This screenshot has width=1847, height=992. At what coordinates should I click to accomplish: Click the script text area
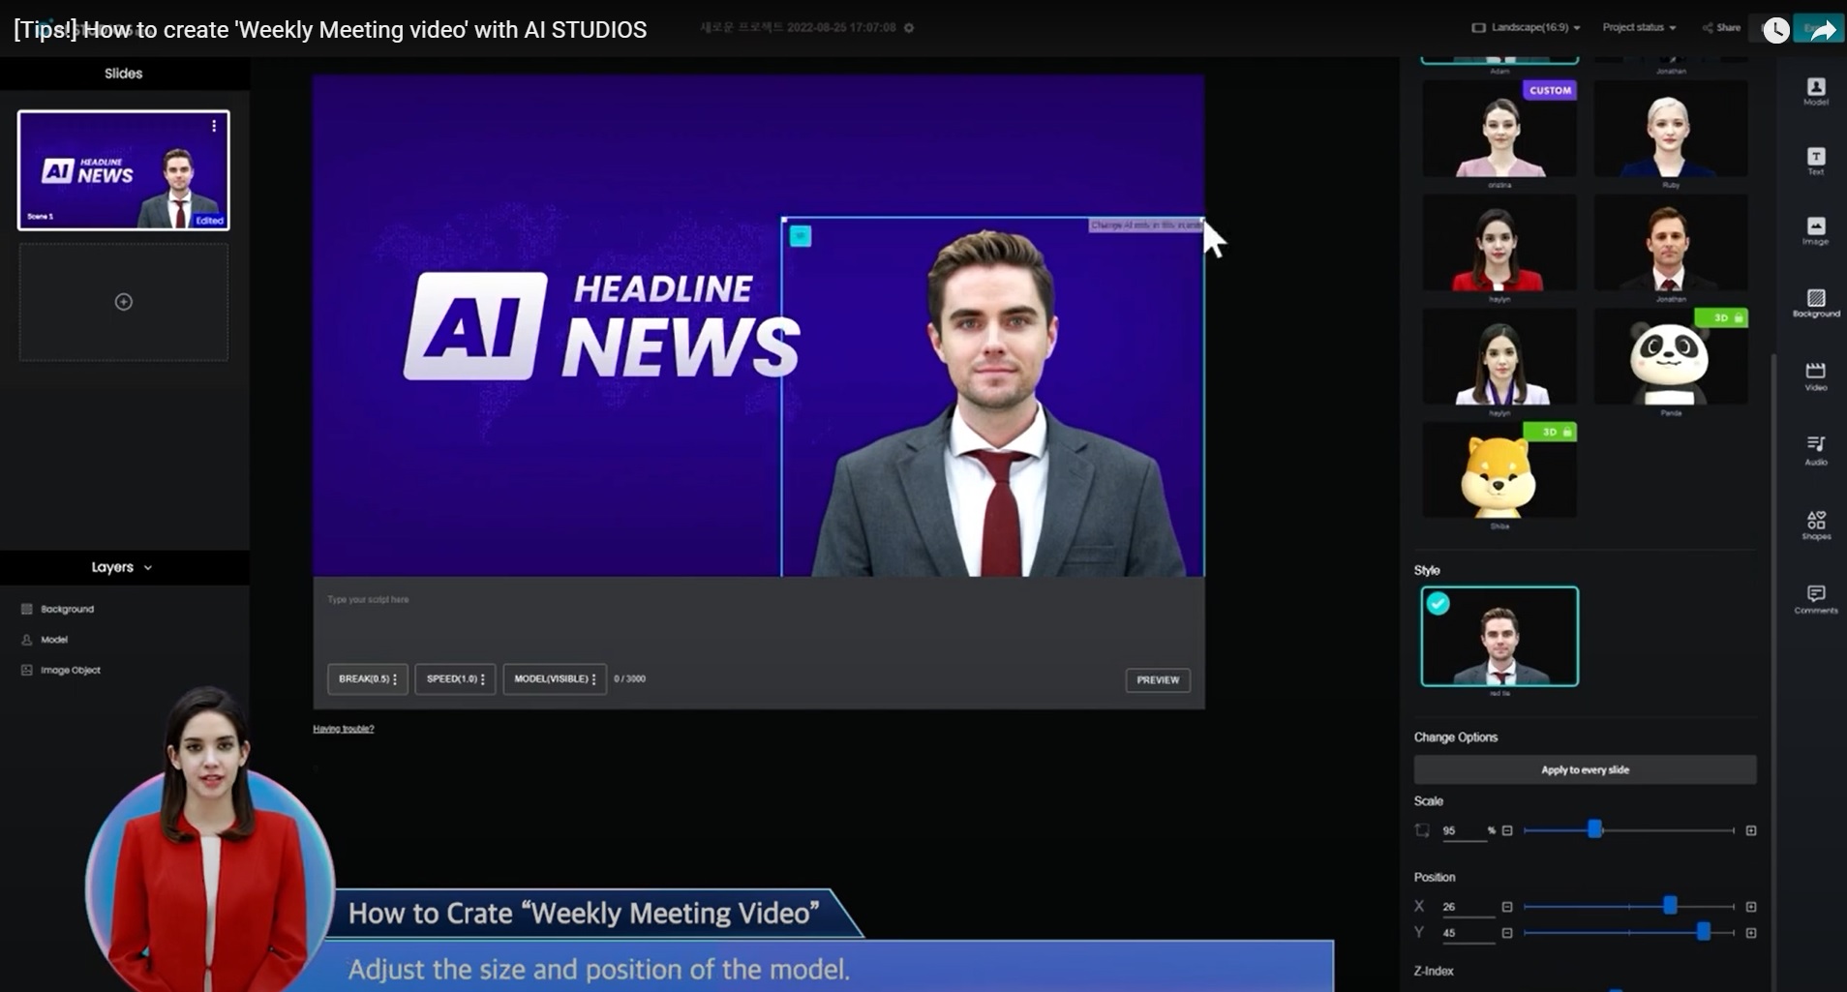point(759,619)
